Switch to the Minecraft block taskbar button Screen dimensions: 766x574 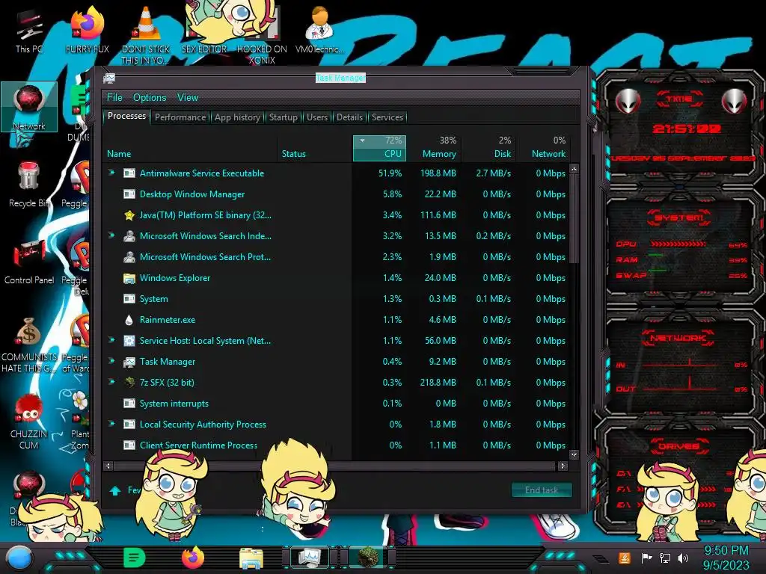pyautogui.click(x=368, y=558)
